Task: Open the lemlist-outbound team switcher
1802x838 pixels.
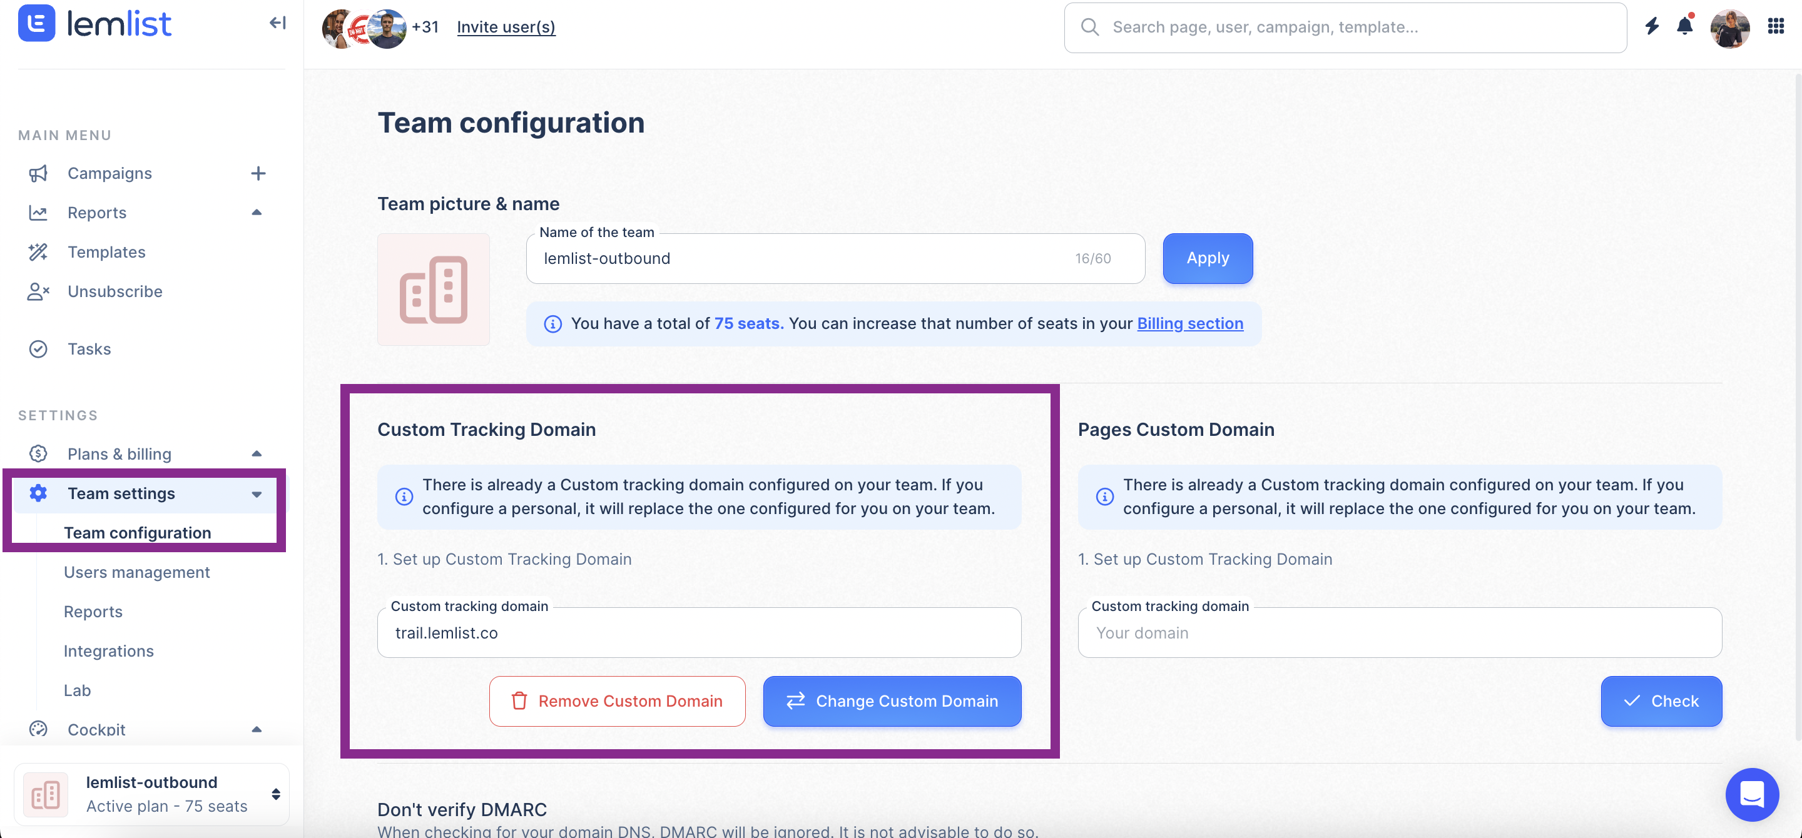Action: 151,794
